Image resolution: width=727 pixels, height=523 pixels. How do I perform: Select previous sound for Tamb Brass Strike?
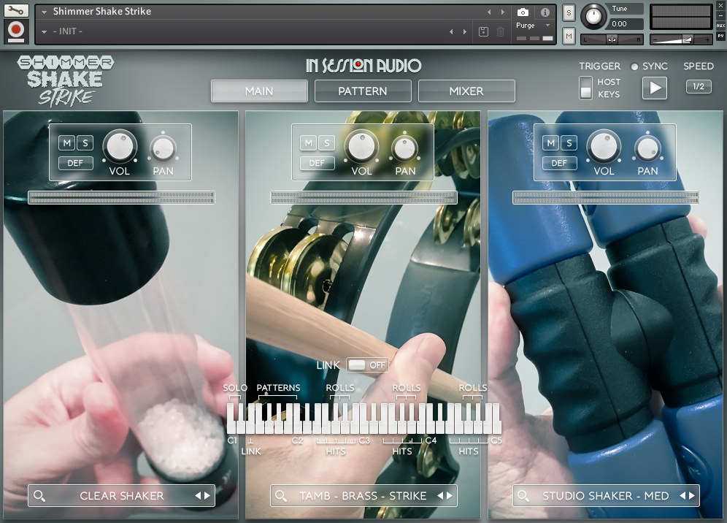pyautogui.click(x=440, y=496)
